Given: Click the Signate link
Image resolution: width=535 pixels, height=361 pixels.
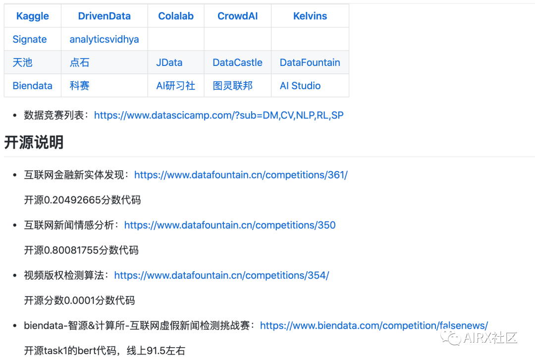Looking at the screenshot, I should (x=30, y=39).
